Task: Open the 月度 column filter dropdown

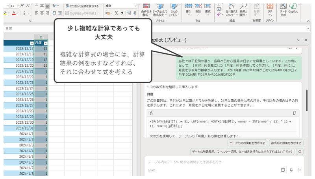Action: tap(46, 43)
